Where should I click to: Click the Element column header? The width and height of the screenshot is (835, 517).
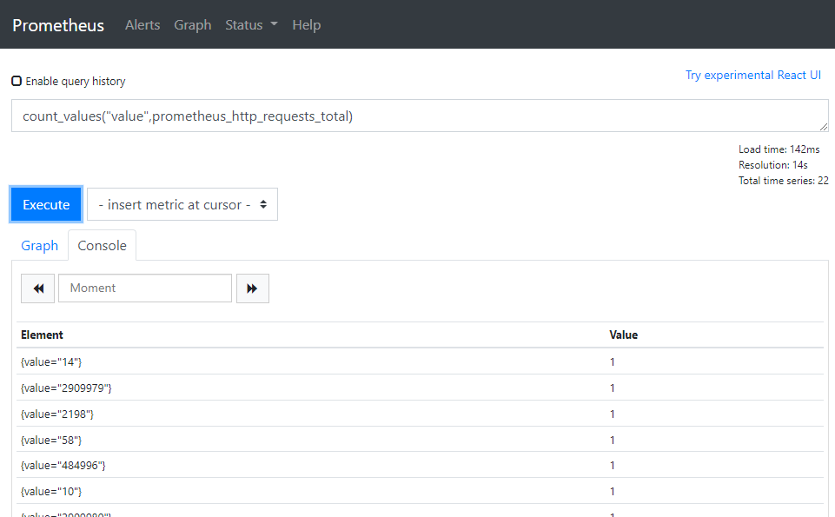tap(42, 335)
